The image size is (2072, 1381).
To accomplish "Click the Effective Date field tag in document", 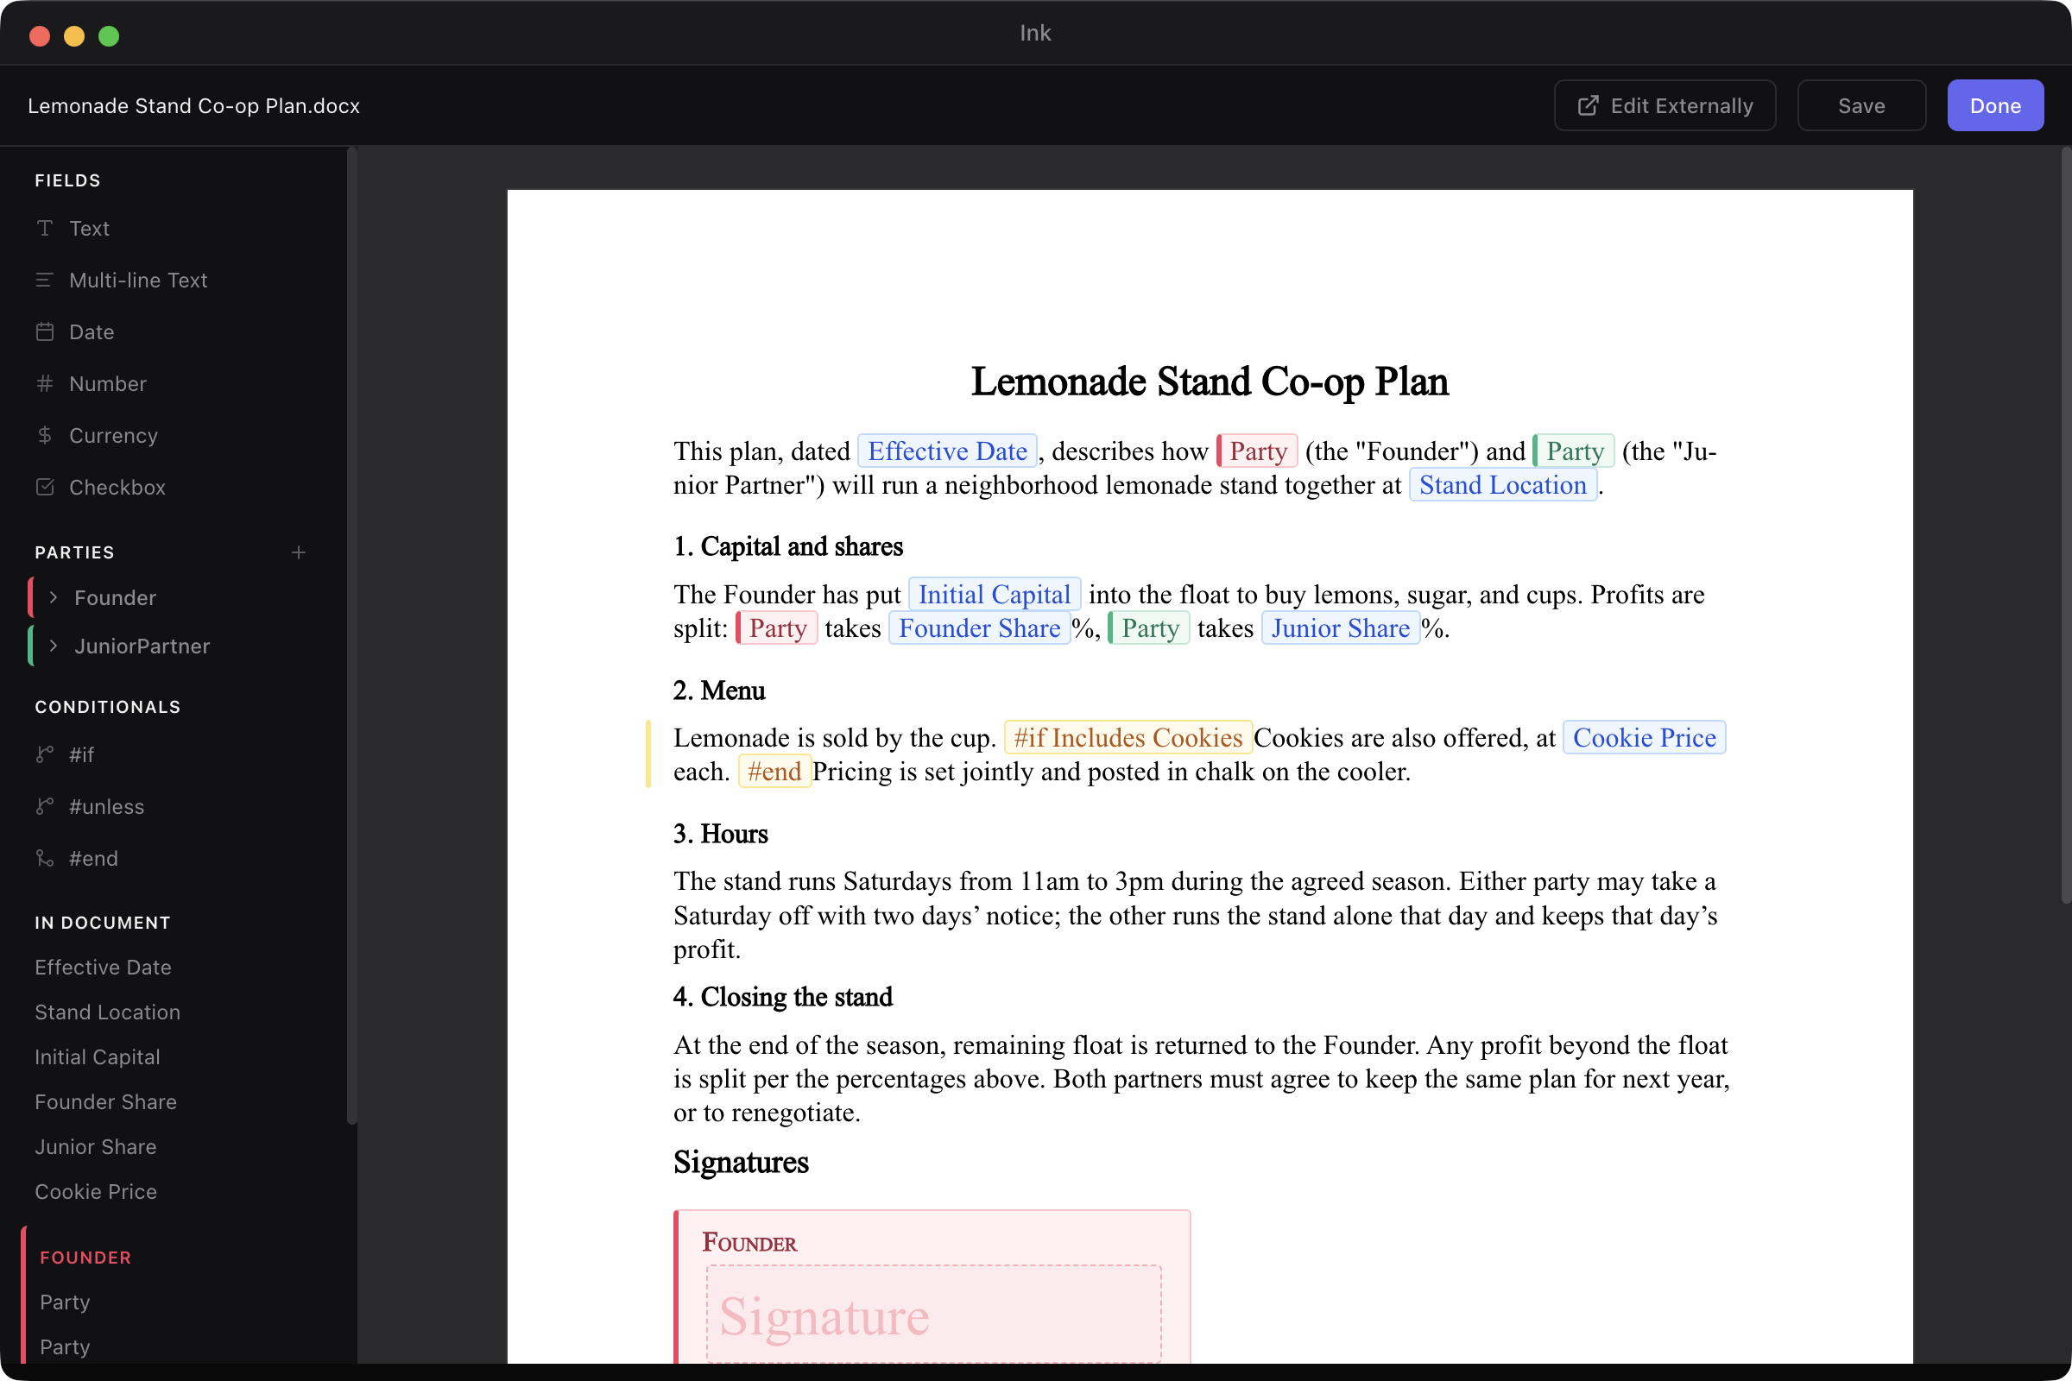I will tap(947, 451).
